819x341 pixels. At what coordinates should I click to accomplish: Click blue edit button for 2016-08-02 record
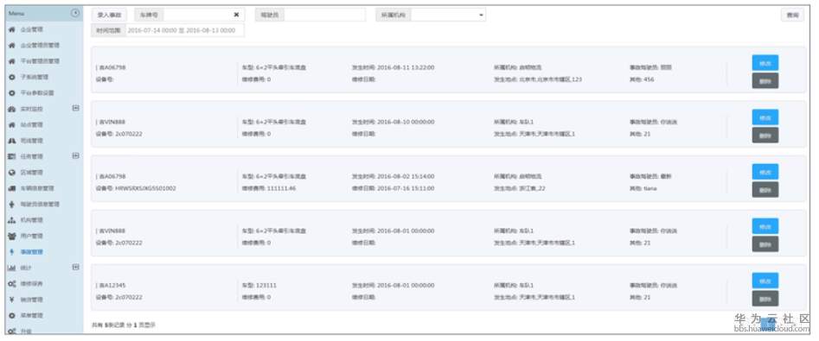tap(765, 172)
